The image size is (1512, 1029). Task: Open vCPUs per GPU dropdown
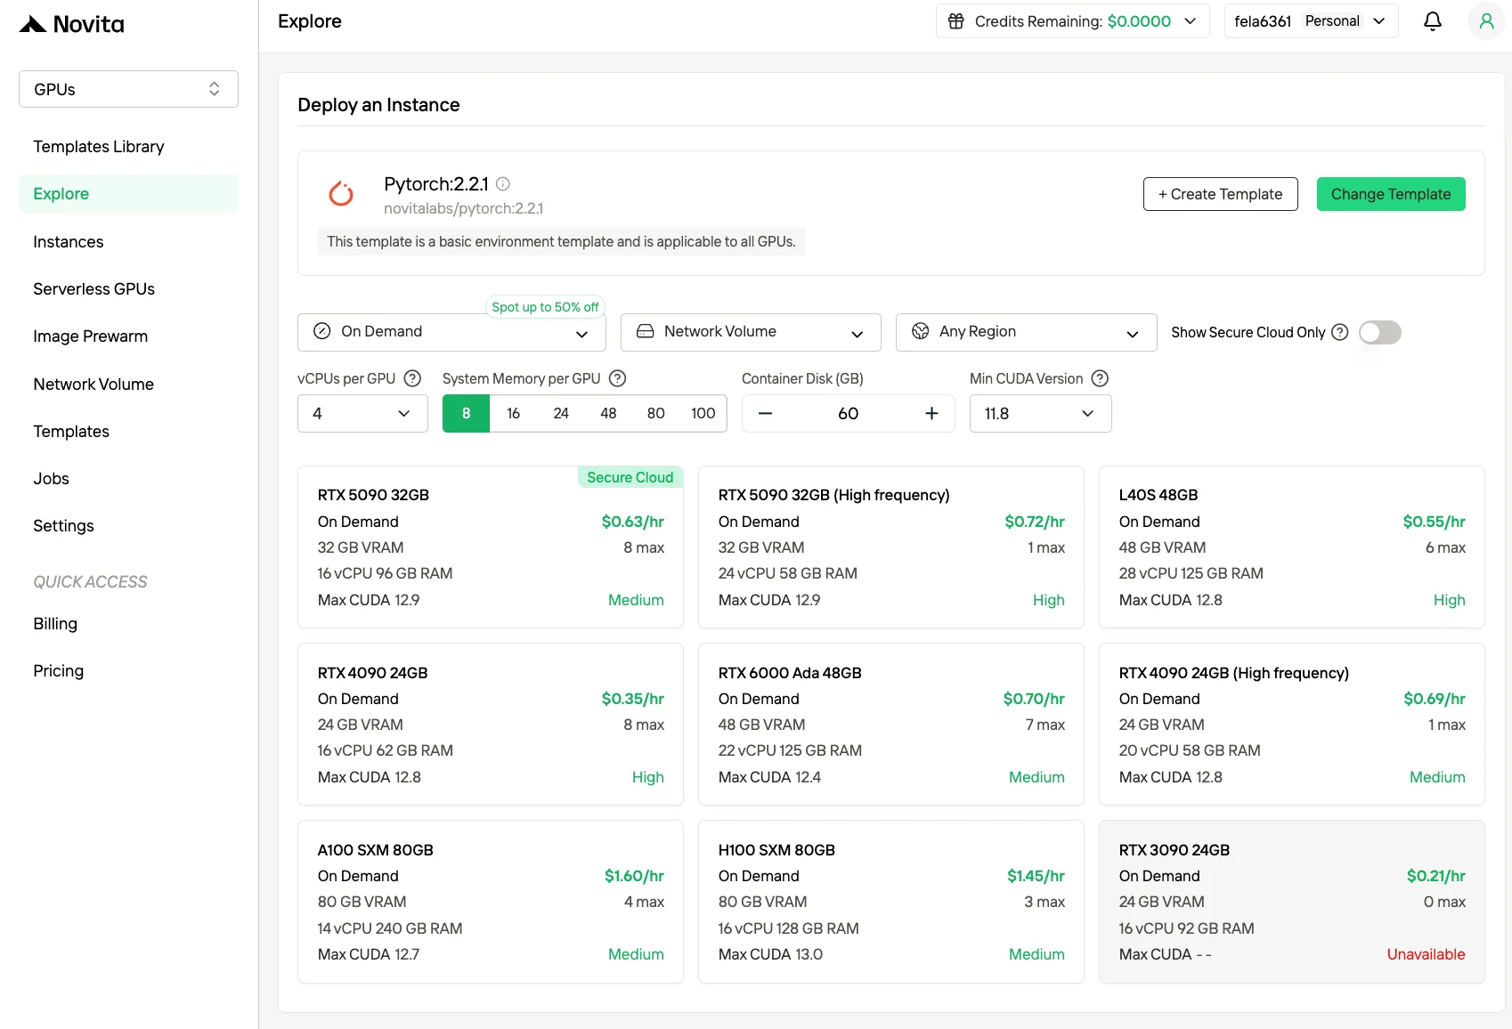coord(362,413)
